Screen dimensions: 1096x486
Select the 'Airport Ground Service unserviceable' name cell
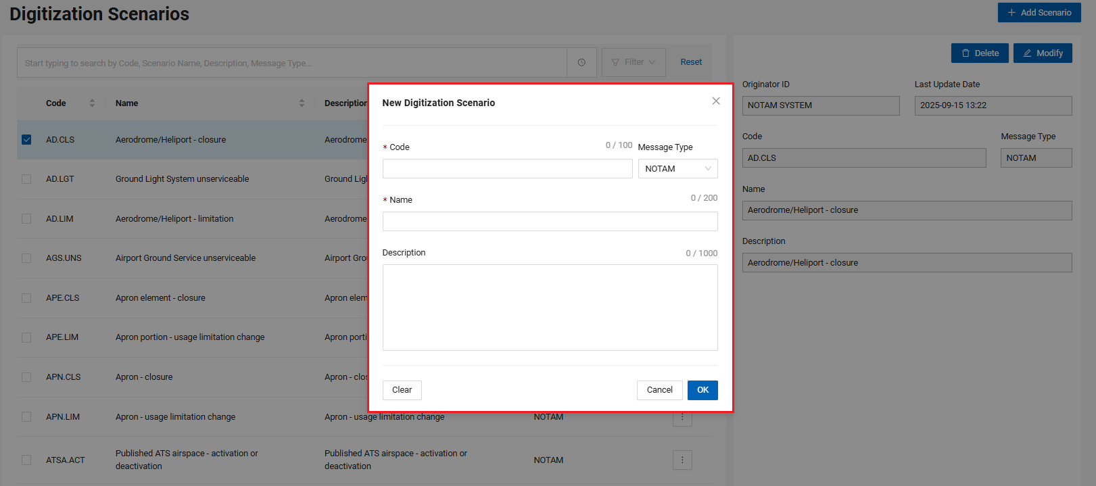click(x=185, y=258)
